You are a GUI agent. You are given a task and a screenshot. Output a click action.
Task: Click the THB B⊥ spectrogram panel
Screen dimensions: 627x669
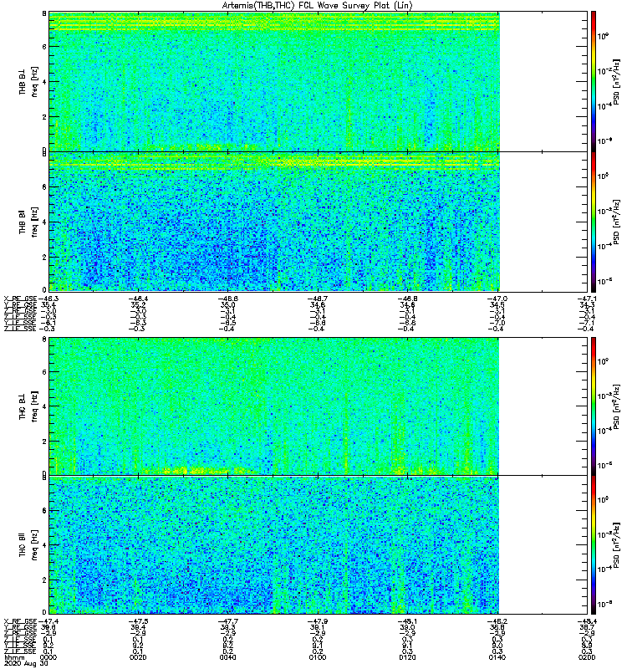(319, 81)
